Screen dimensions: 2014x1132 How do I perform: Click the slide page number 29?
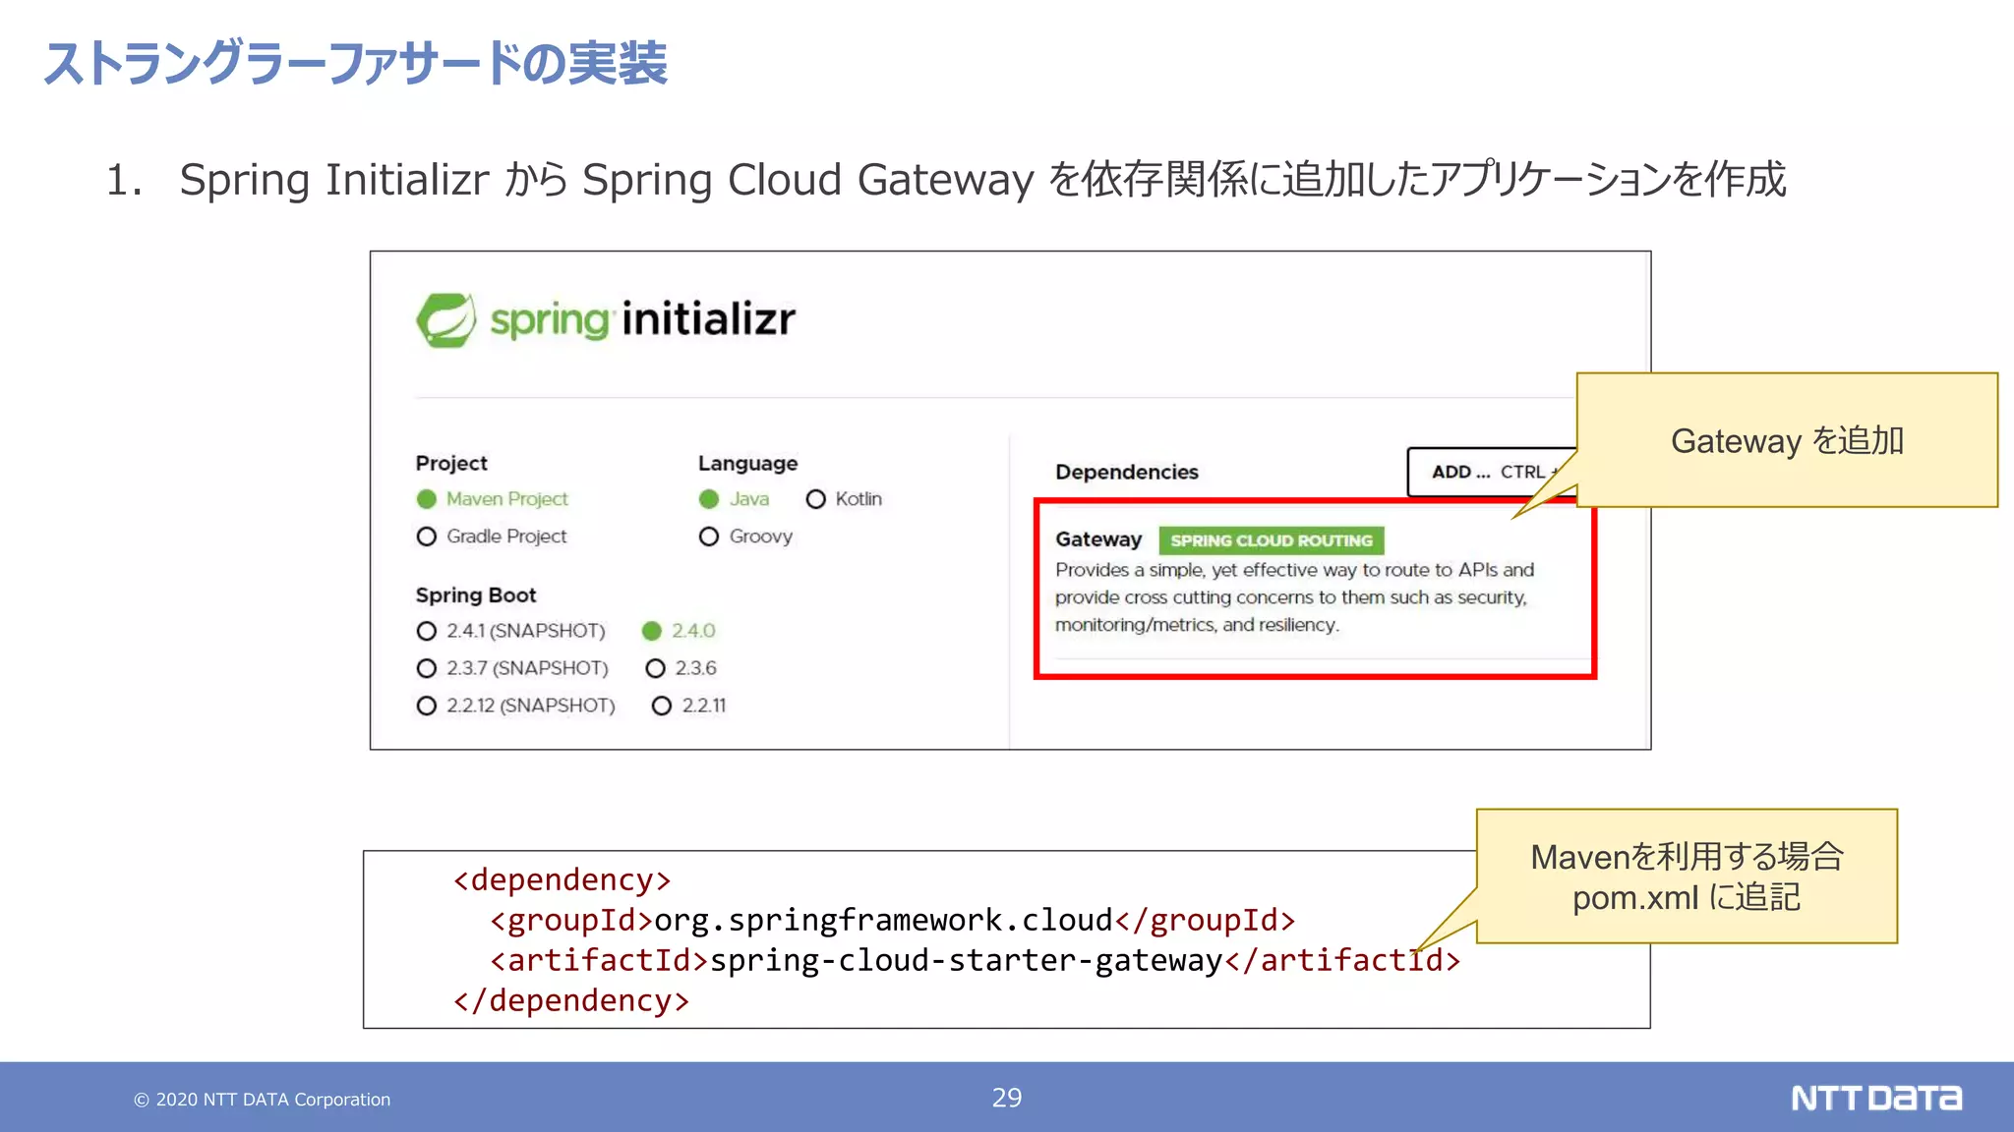coord(1006,1098)
